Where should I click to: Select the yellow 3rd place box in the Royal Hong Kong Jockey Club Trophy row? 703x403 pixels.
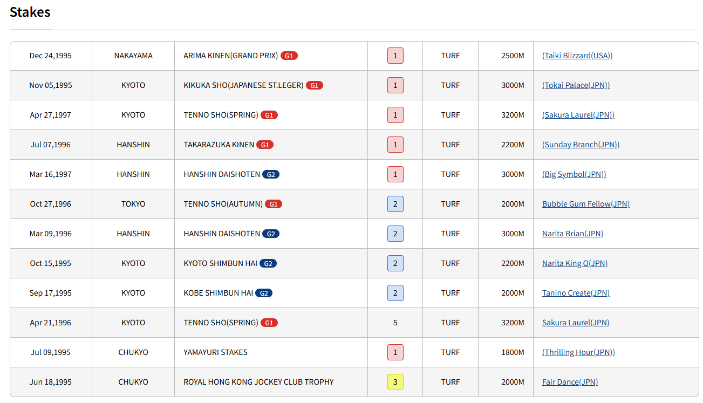click(395, 382)
